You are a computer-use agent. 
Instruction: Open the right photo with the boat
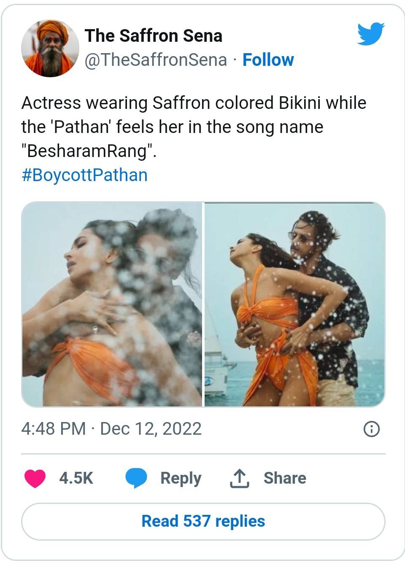coord(294,304)
